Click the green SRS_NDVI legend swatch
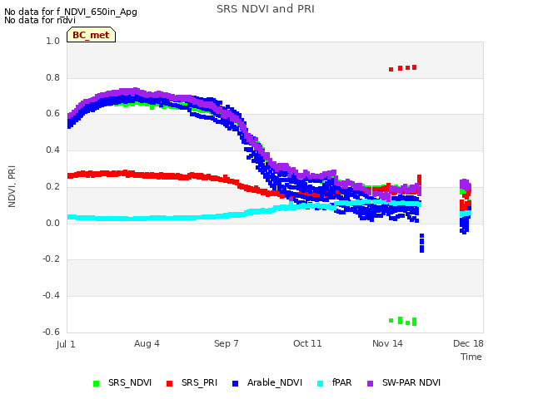Viewport: 533px width, 399px height. [x=97, y=383]
